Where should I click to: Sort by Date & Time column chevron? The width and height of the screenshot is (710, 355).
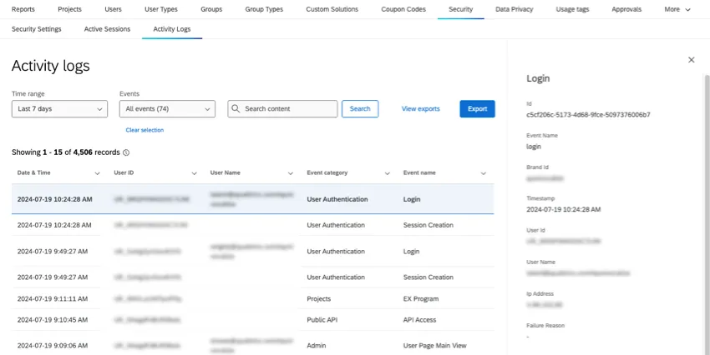coord(97,173)
